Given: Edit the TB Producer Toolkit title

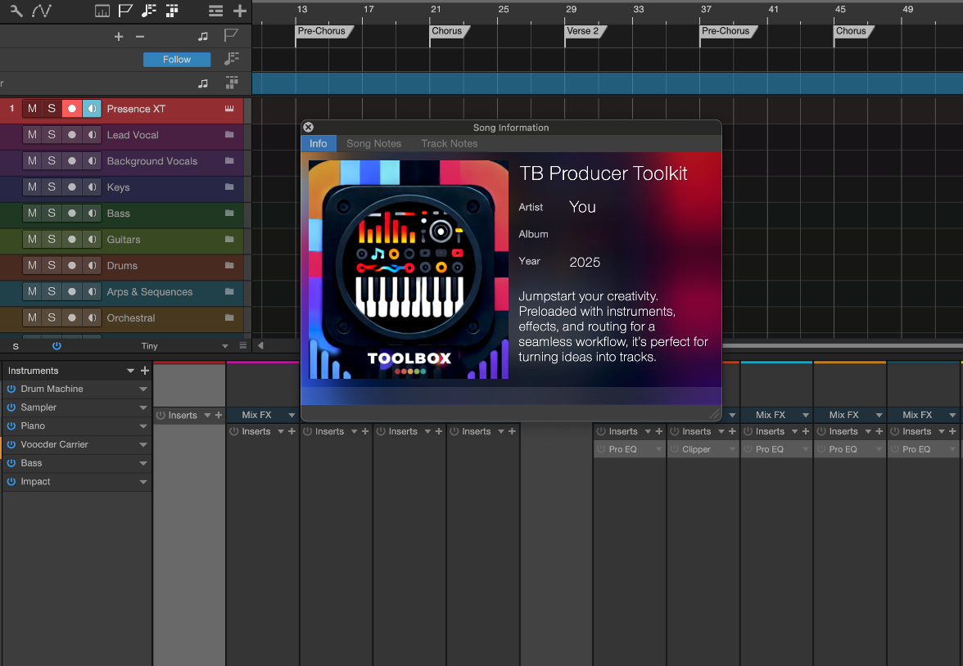Looking at the screenshot, I should click(603, 173).
